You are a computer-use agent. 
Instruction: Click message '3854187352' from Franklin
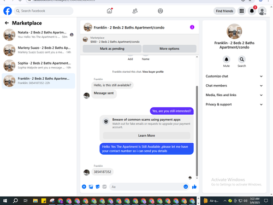(x=103, y=172)
